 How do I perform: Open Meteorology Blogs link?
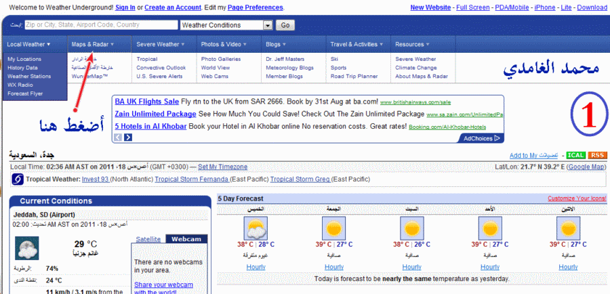pyautogui.click(x=290, y=68)
